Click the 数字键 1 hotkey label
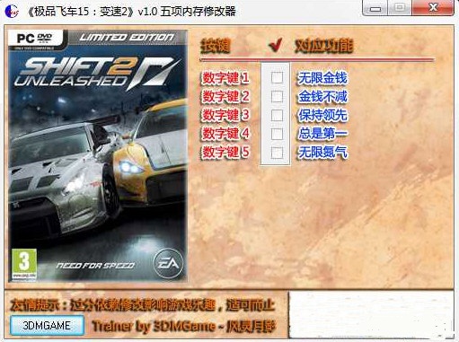The image size is (459, 342). tap(225, 78)
